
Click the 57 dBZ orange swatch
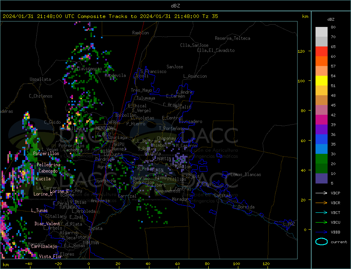321,61
